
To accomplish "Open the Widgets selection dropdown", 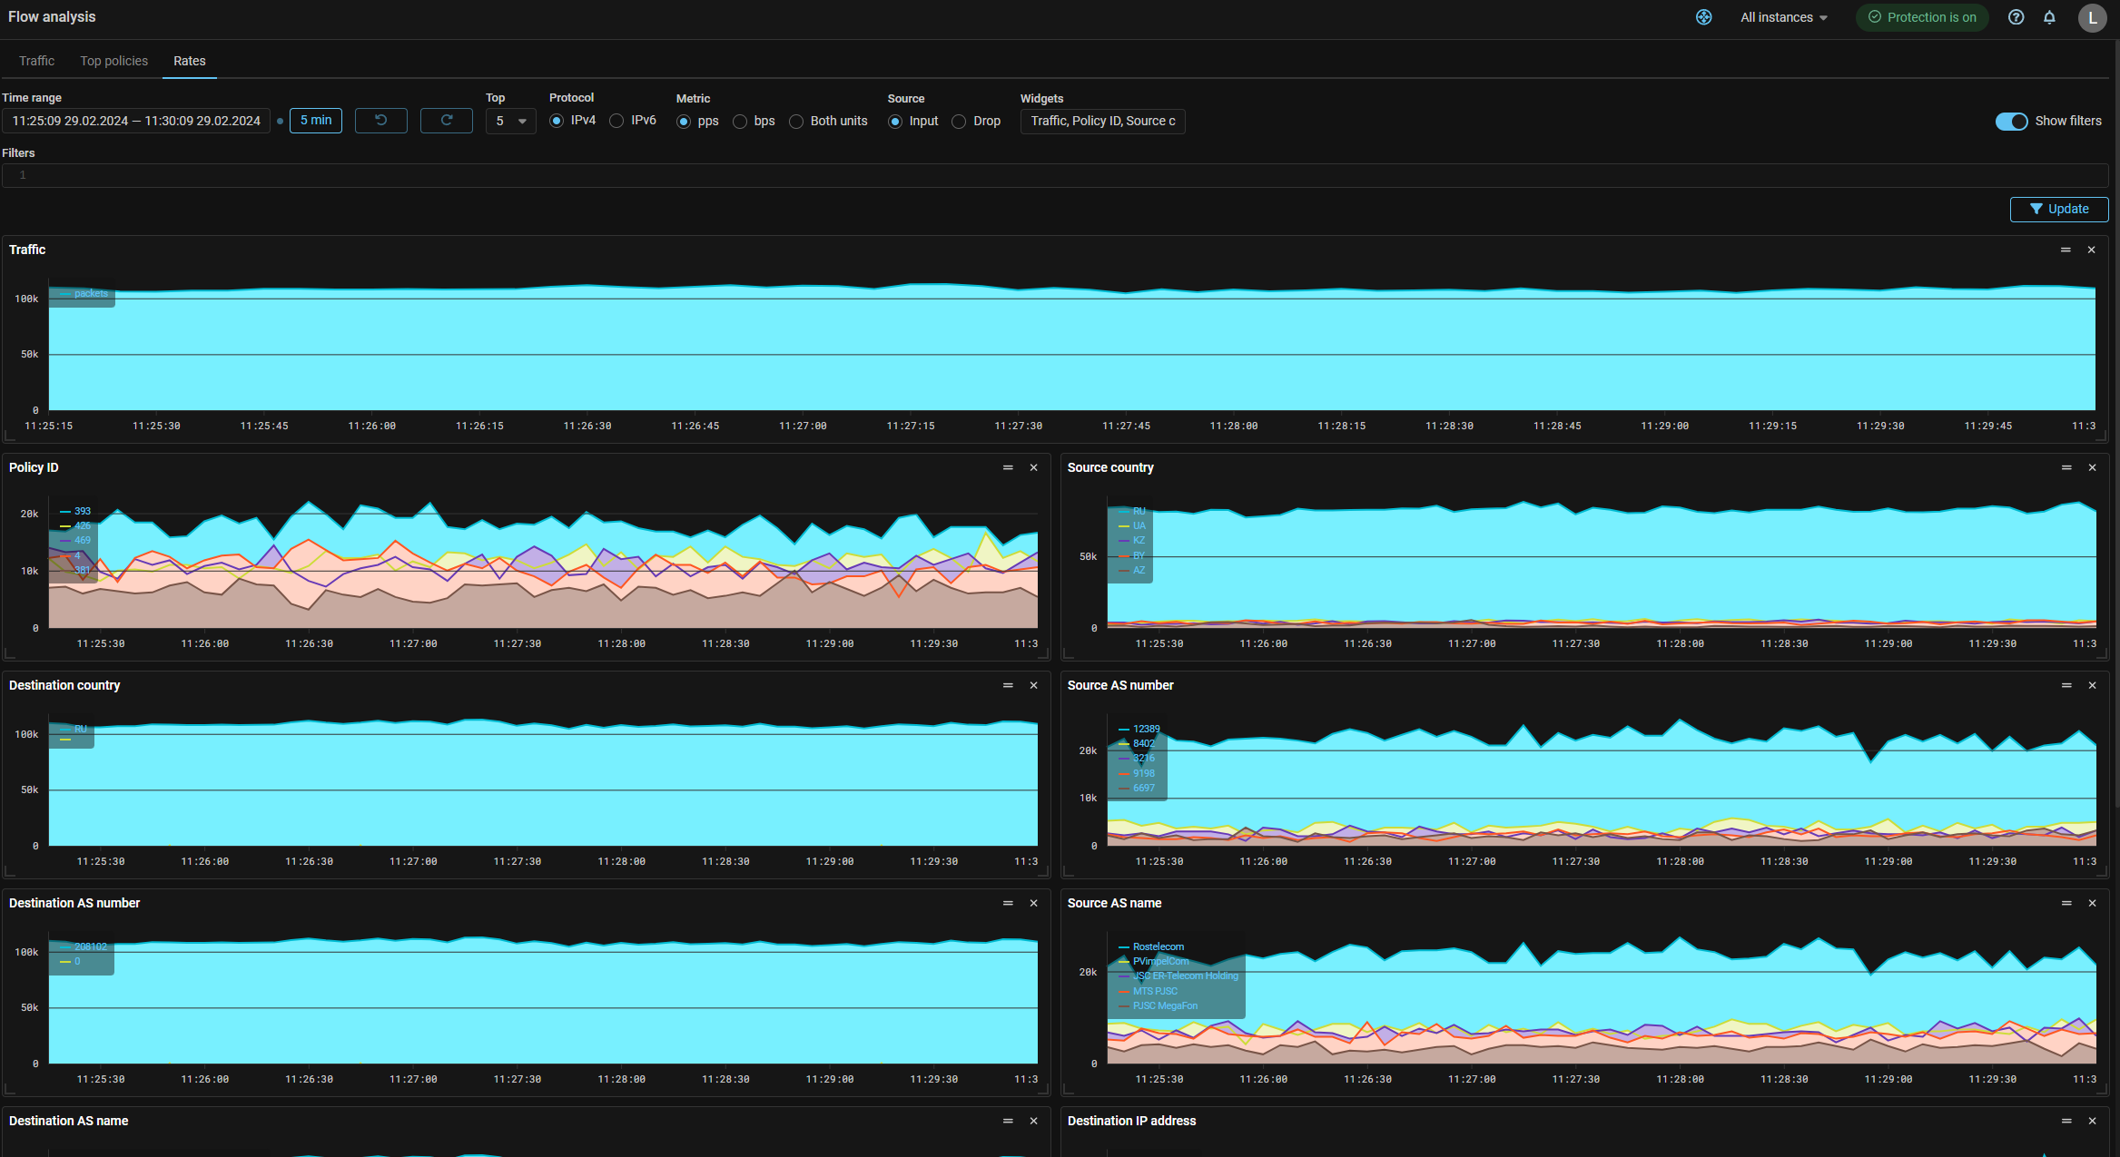I will pos(1102,121).
